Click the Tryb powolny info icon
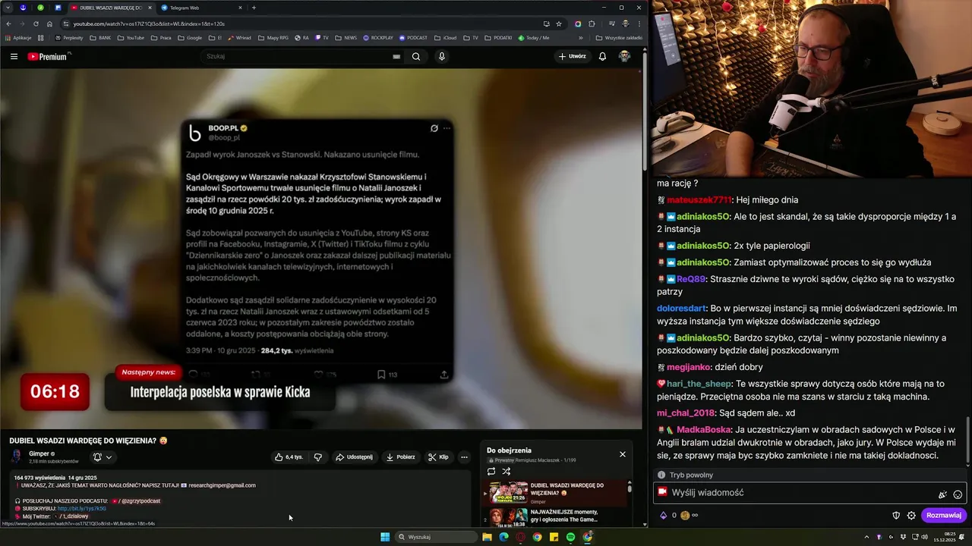The image size is (972, 546). [x=661, y=475]
